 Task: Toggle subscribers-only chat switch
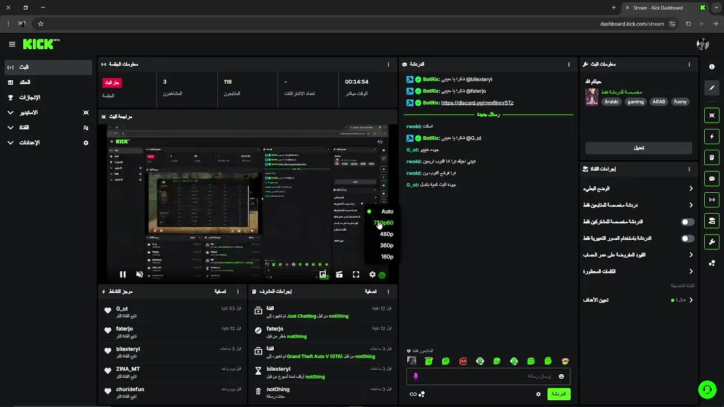(687, 222)
